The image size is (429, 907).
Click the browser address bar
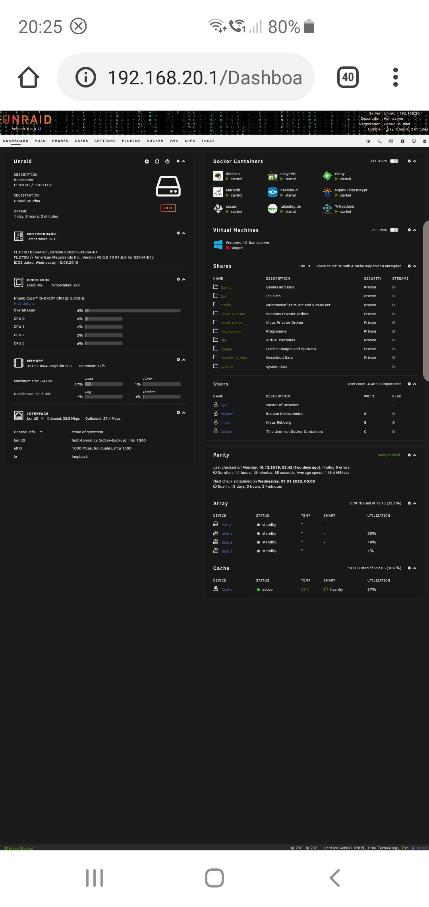186,77
